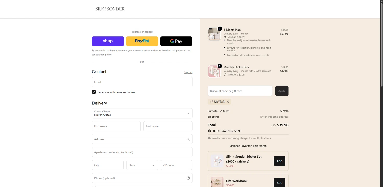Click tag icon next to MYYEAR (-$6.99)
Image resolution: width=383 pixels, height=187 pixels.
(225, 37)
